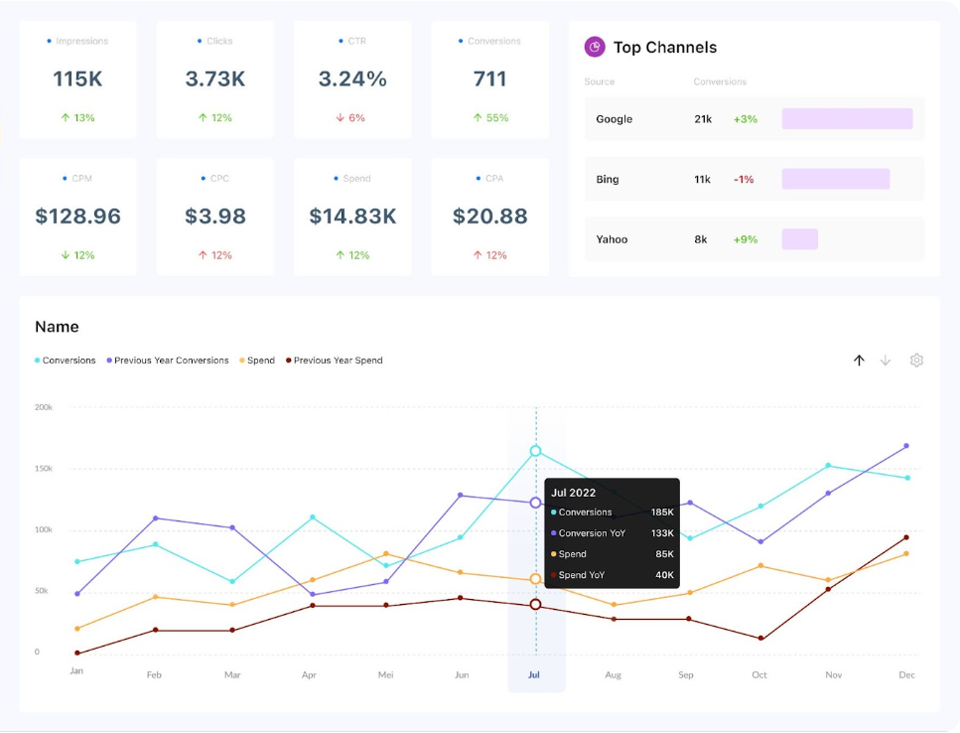
Task: Click the downward arrow icon above the chart
Action: [885, 361]
